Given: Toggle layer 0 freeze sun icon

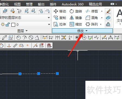Looking at the screenshot, I should pos(3,24).
